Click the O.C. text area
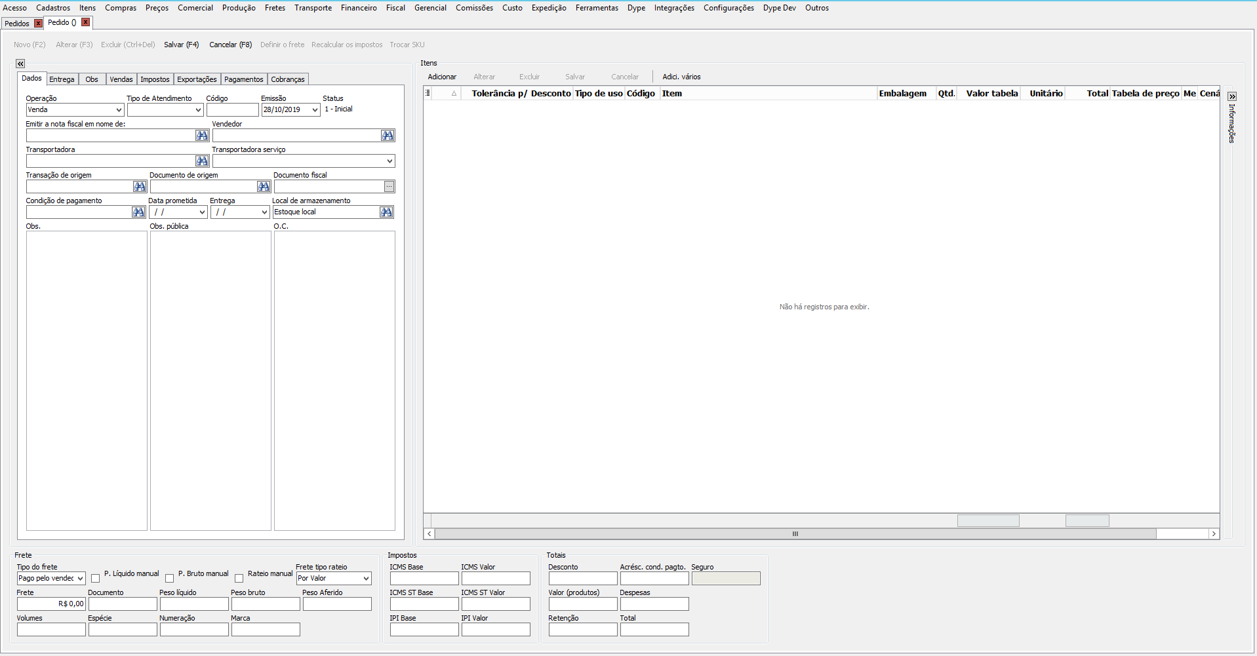1257x656 pixels. 334,381
